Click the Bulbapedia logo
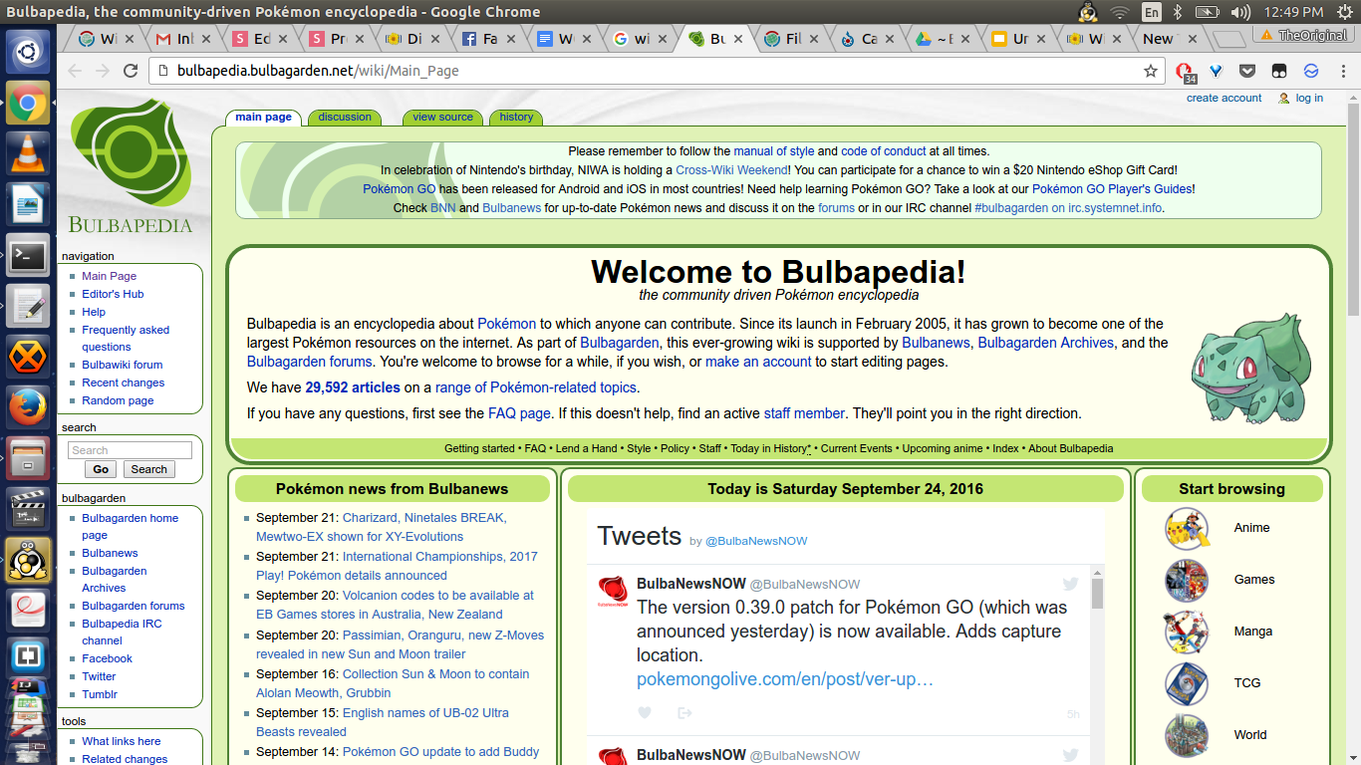 click(131, 166)
